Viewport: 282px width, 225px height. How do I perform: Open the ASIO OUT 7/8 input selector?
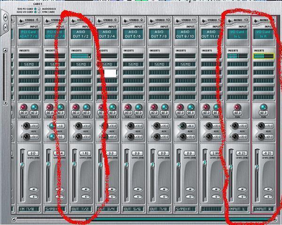159,34
